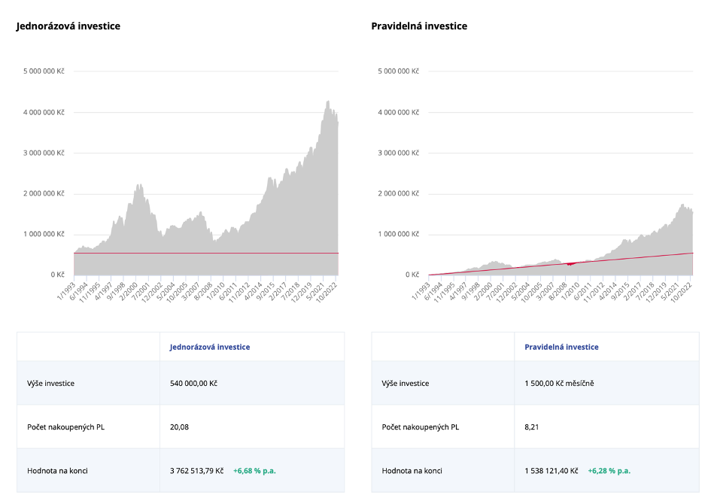Click the horizontal red line in the left chart
This screenshot has width=711, height=501.
pos(226,254)
